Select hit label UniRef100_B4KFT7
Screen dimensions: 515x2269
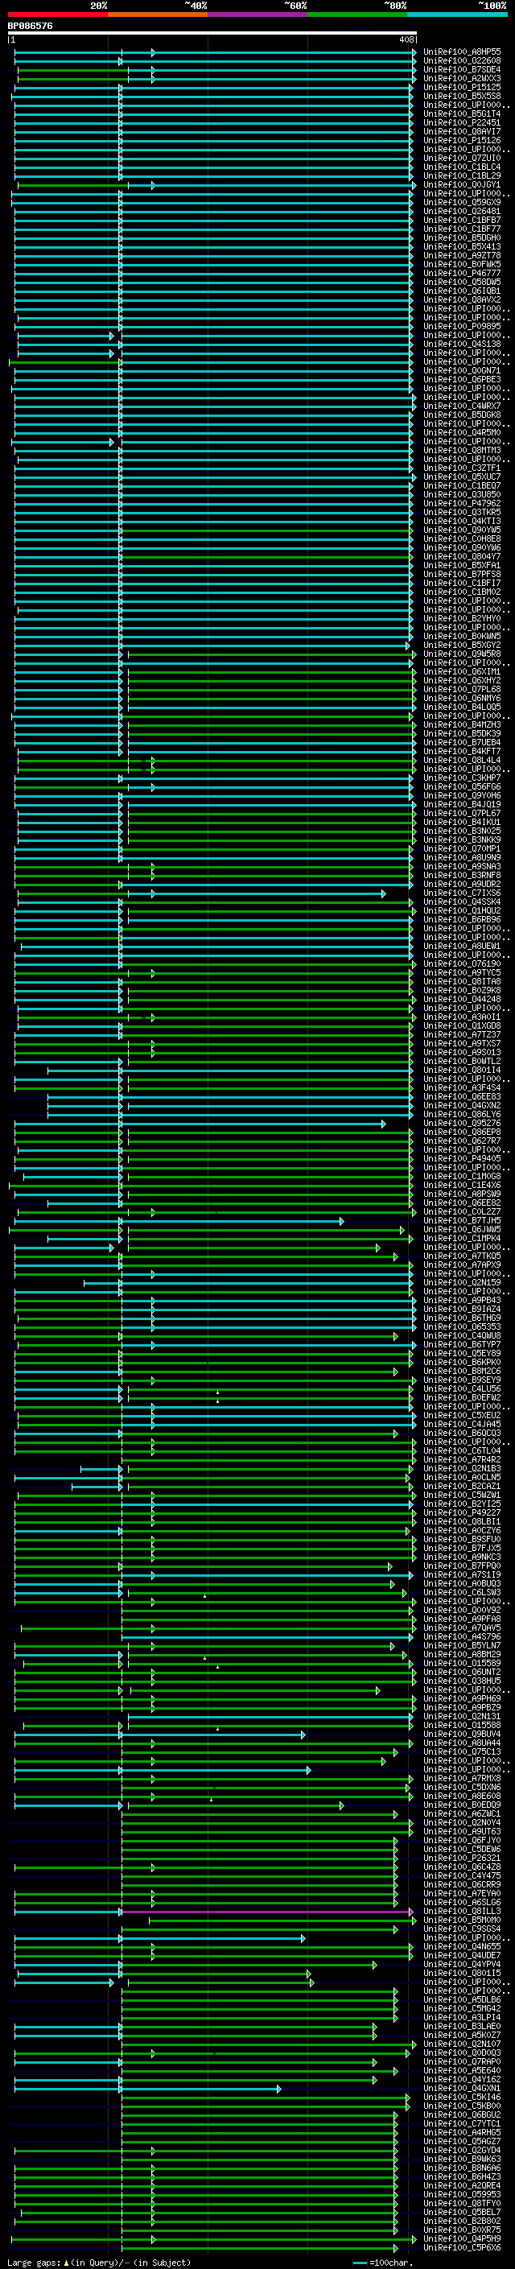(462, 750)
